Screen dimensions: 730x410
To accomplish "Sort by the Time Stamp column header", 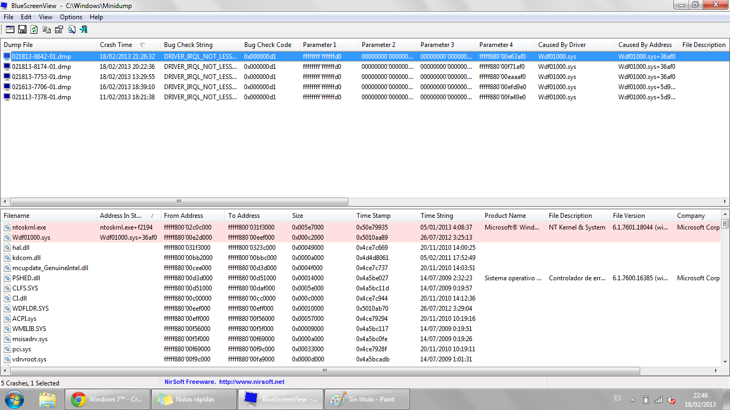I will click(x=385, y=216).
